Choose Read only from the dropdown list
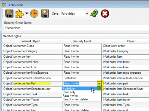149x111 pixels. (82, 92)
